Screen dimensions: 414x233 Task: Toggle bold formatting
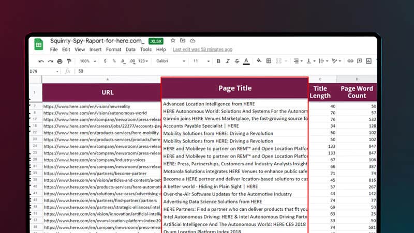(218, 61)
